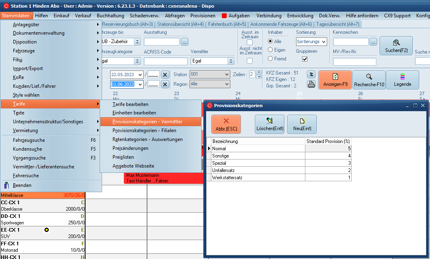Image resolution: width=430 pixels, height=259 pixels.
Task: Click the percent icon button
Action: (311, 75)
